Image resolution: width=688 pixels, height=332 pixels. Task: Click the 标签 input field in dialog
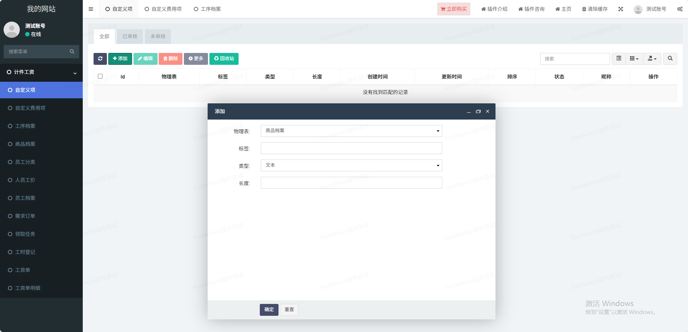point(351,148)
